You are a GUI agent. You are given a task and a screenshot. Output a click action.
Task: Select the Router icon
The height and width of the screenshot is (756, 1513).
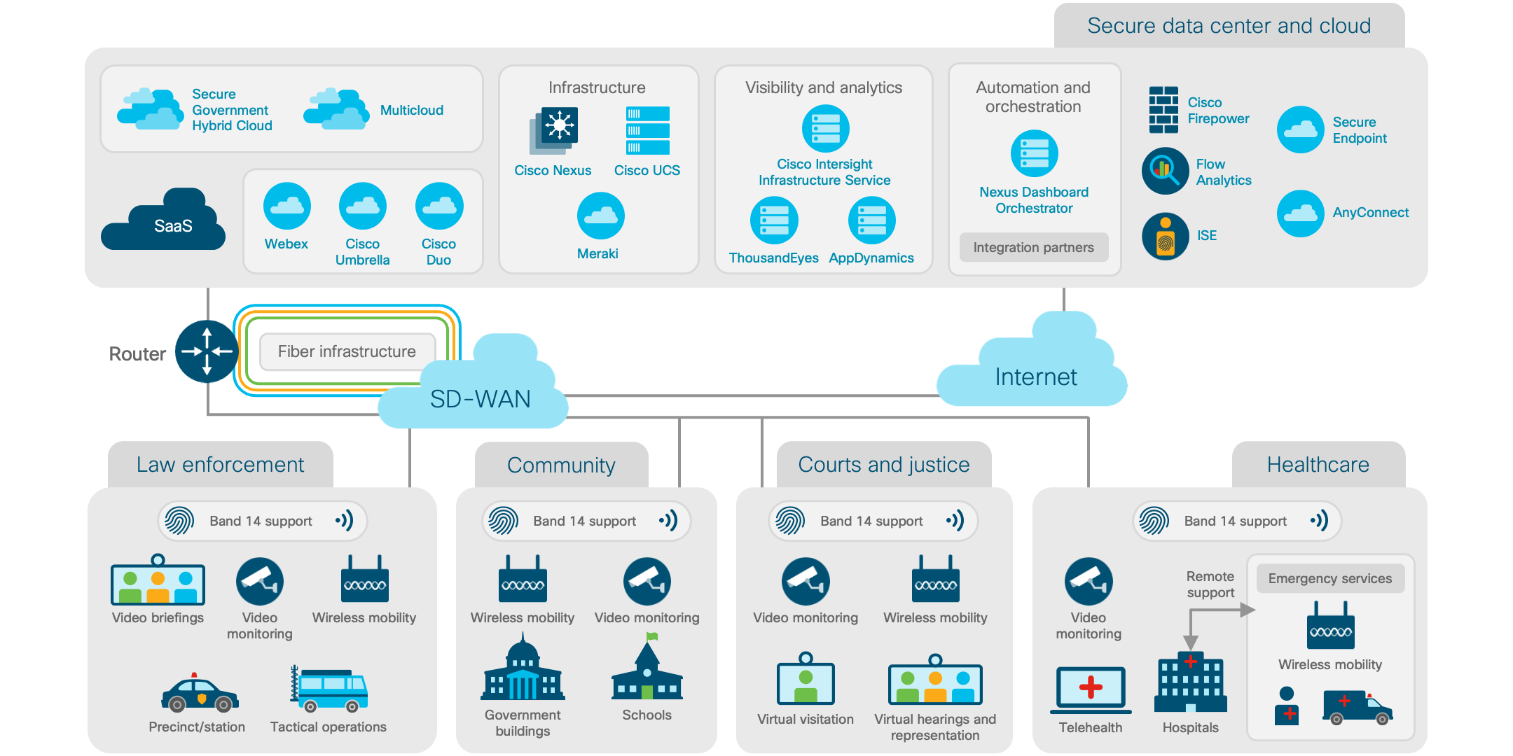click(x=207, y=351)
